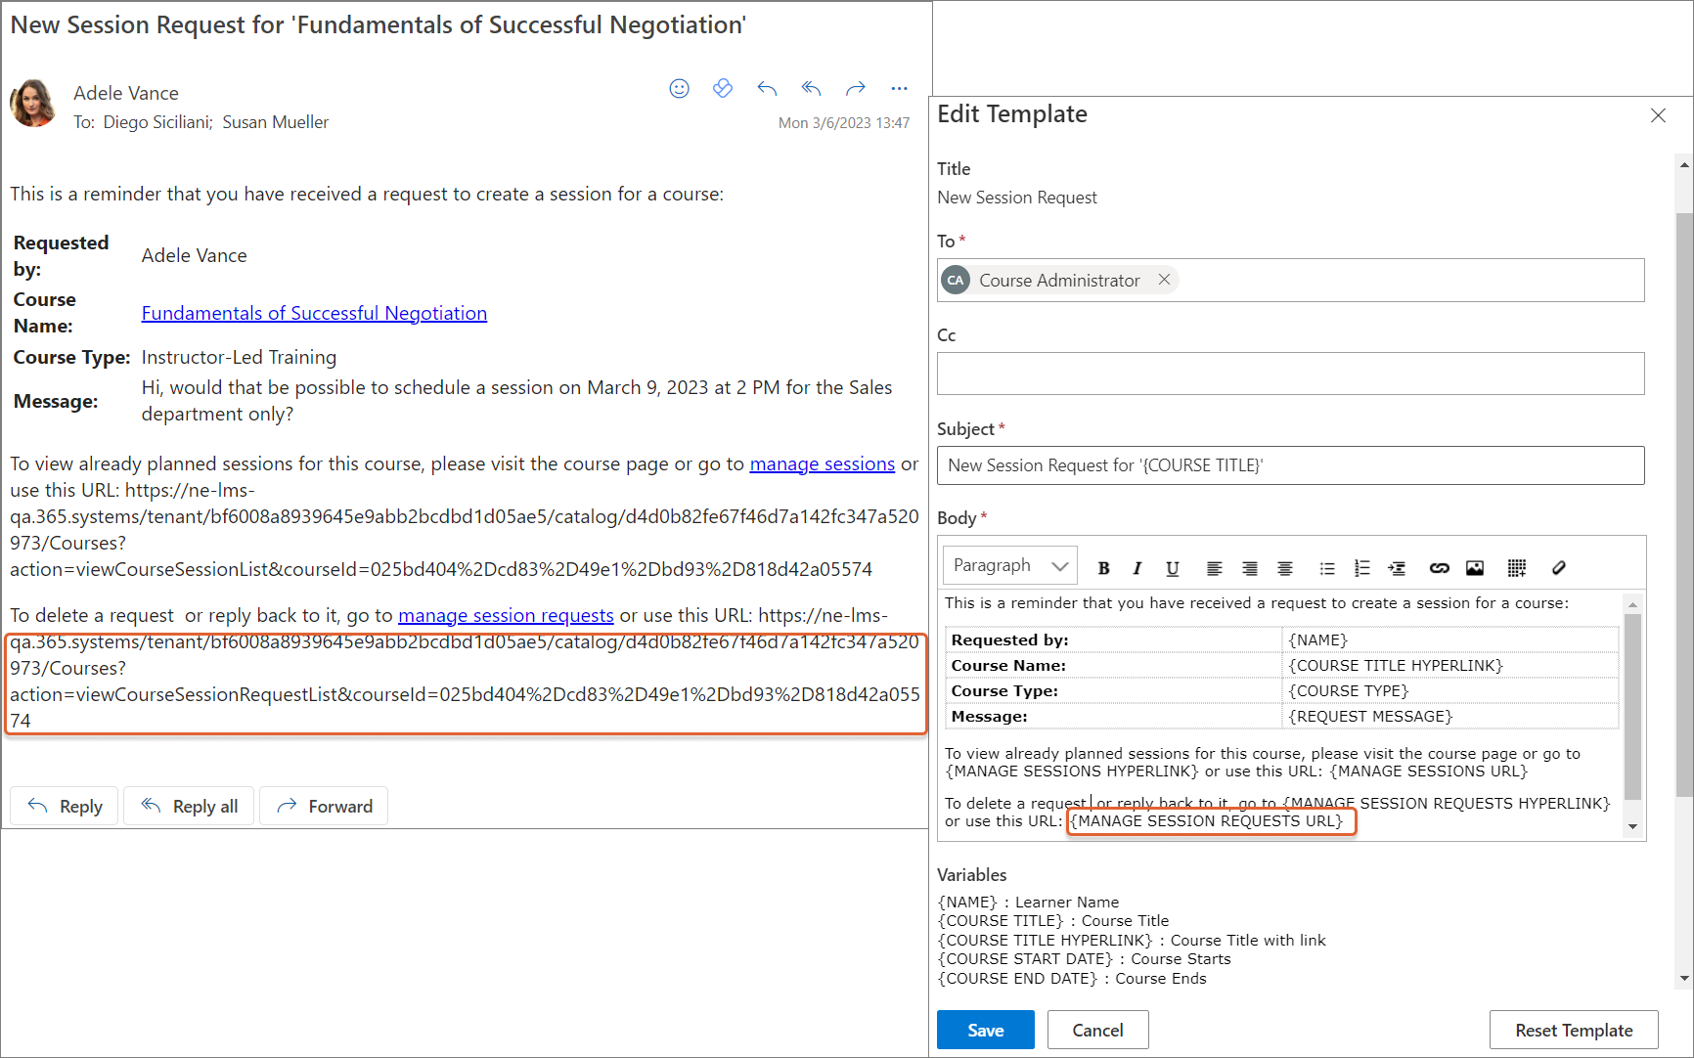The height and width of the screenshot is (1058, 1694).
Task: Insert an image into the body
Action: coord(1475,568)
